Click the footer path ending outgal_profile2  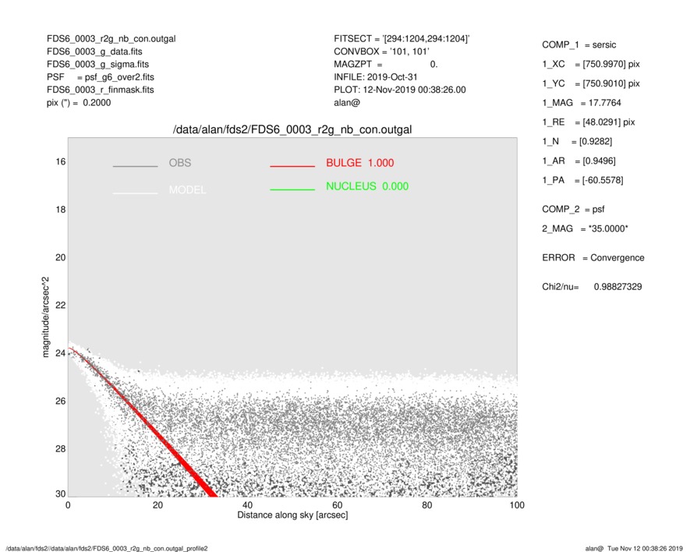point(107,548)
